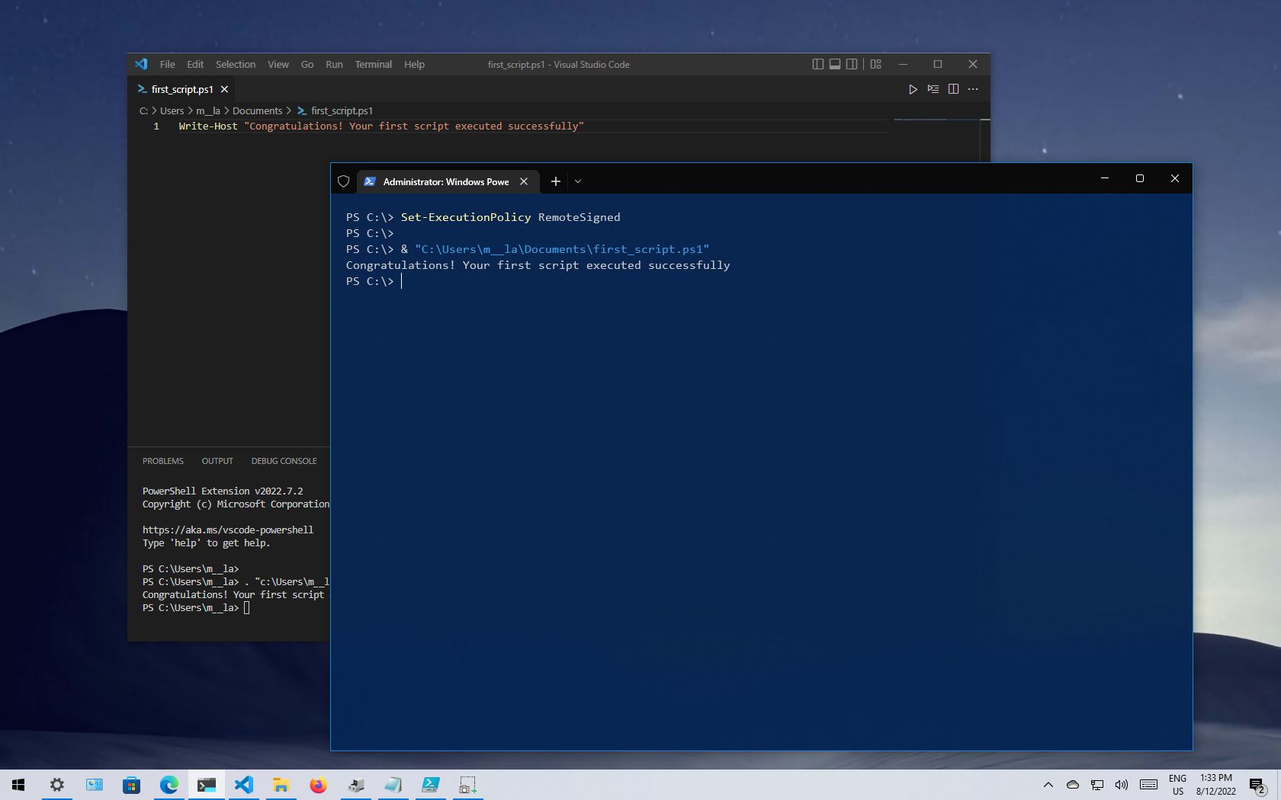
Task: Toggle the Secondary Side Bar icon
Action: click(852, 64)
